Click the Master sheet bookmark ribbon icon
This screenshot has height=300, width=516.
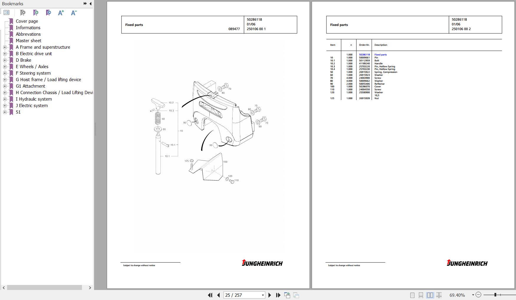coord(11,41)
